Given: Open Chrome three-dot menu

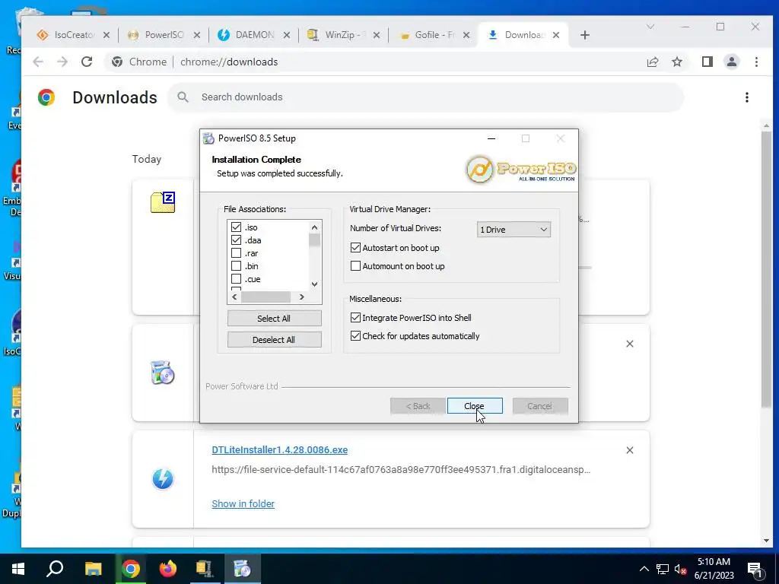Looking at the screenshot, I should pos(756,62).
